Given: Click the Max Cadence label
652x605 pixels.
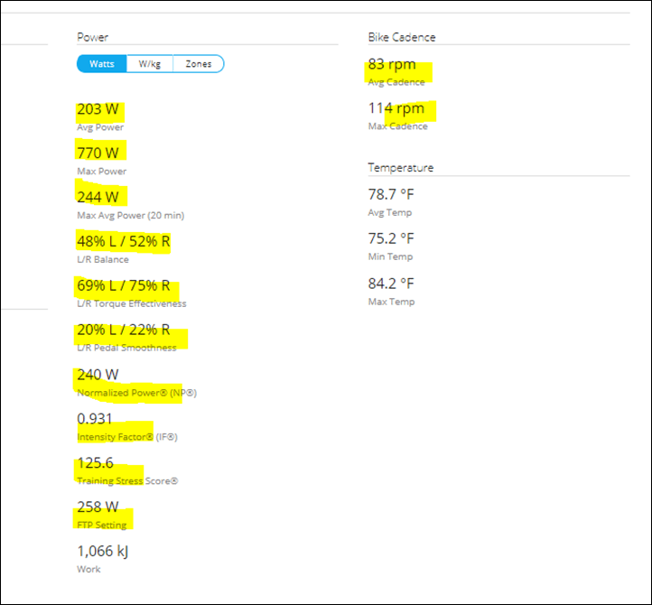Looking at the screenshot, I should point(397,126).
